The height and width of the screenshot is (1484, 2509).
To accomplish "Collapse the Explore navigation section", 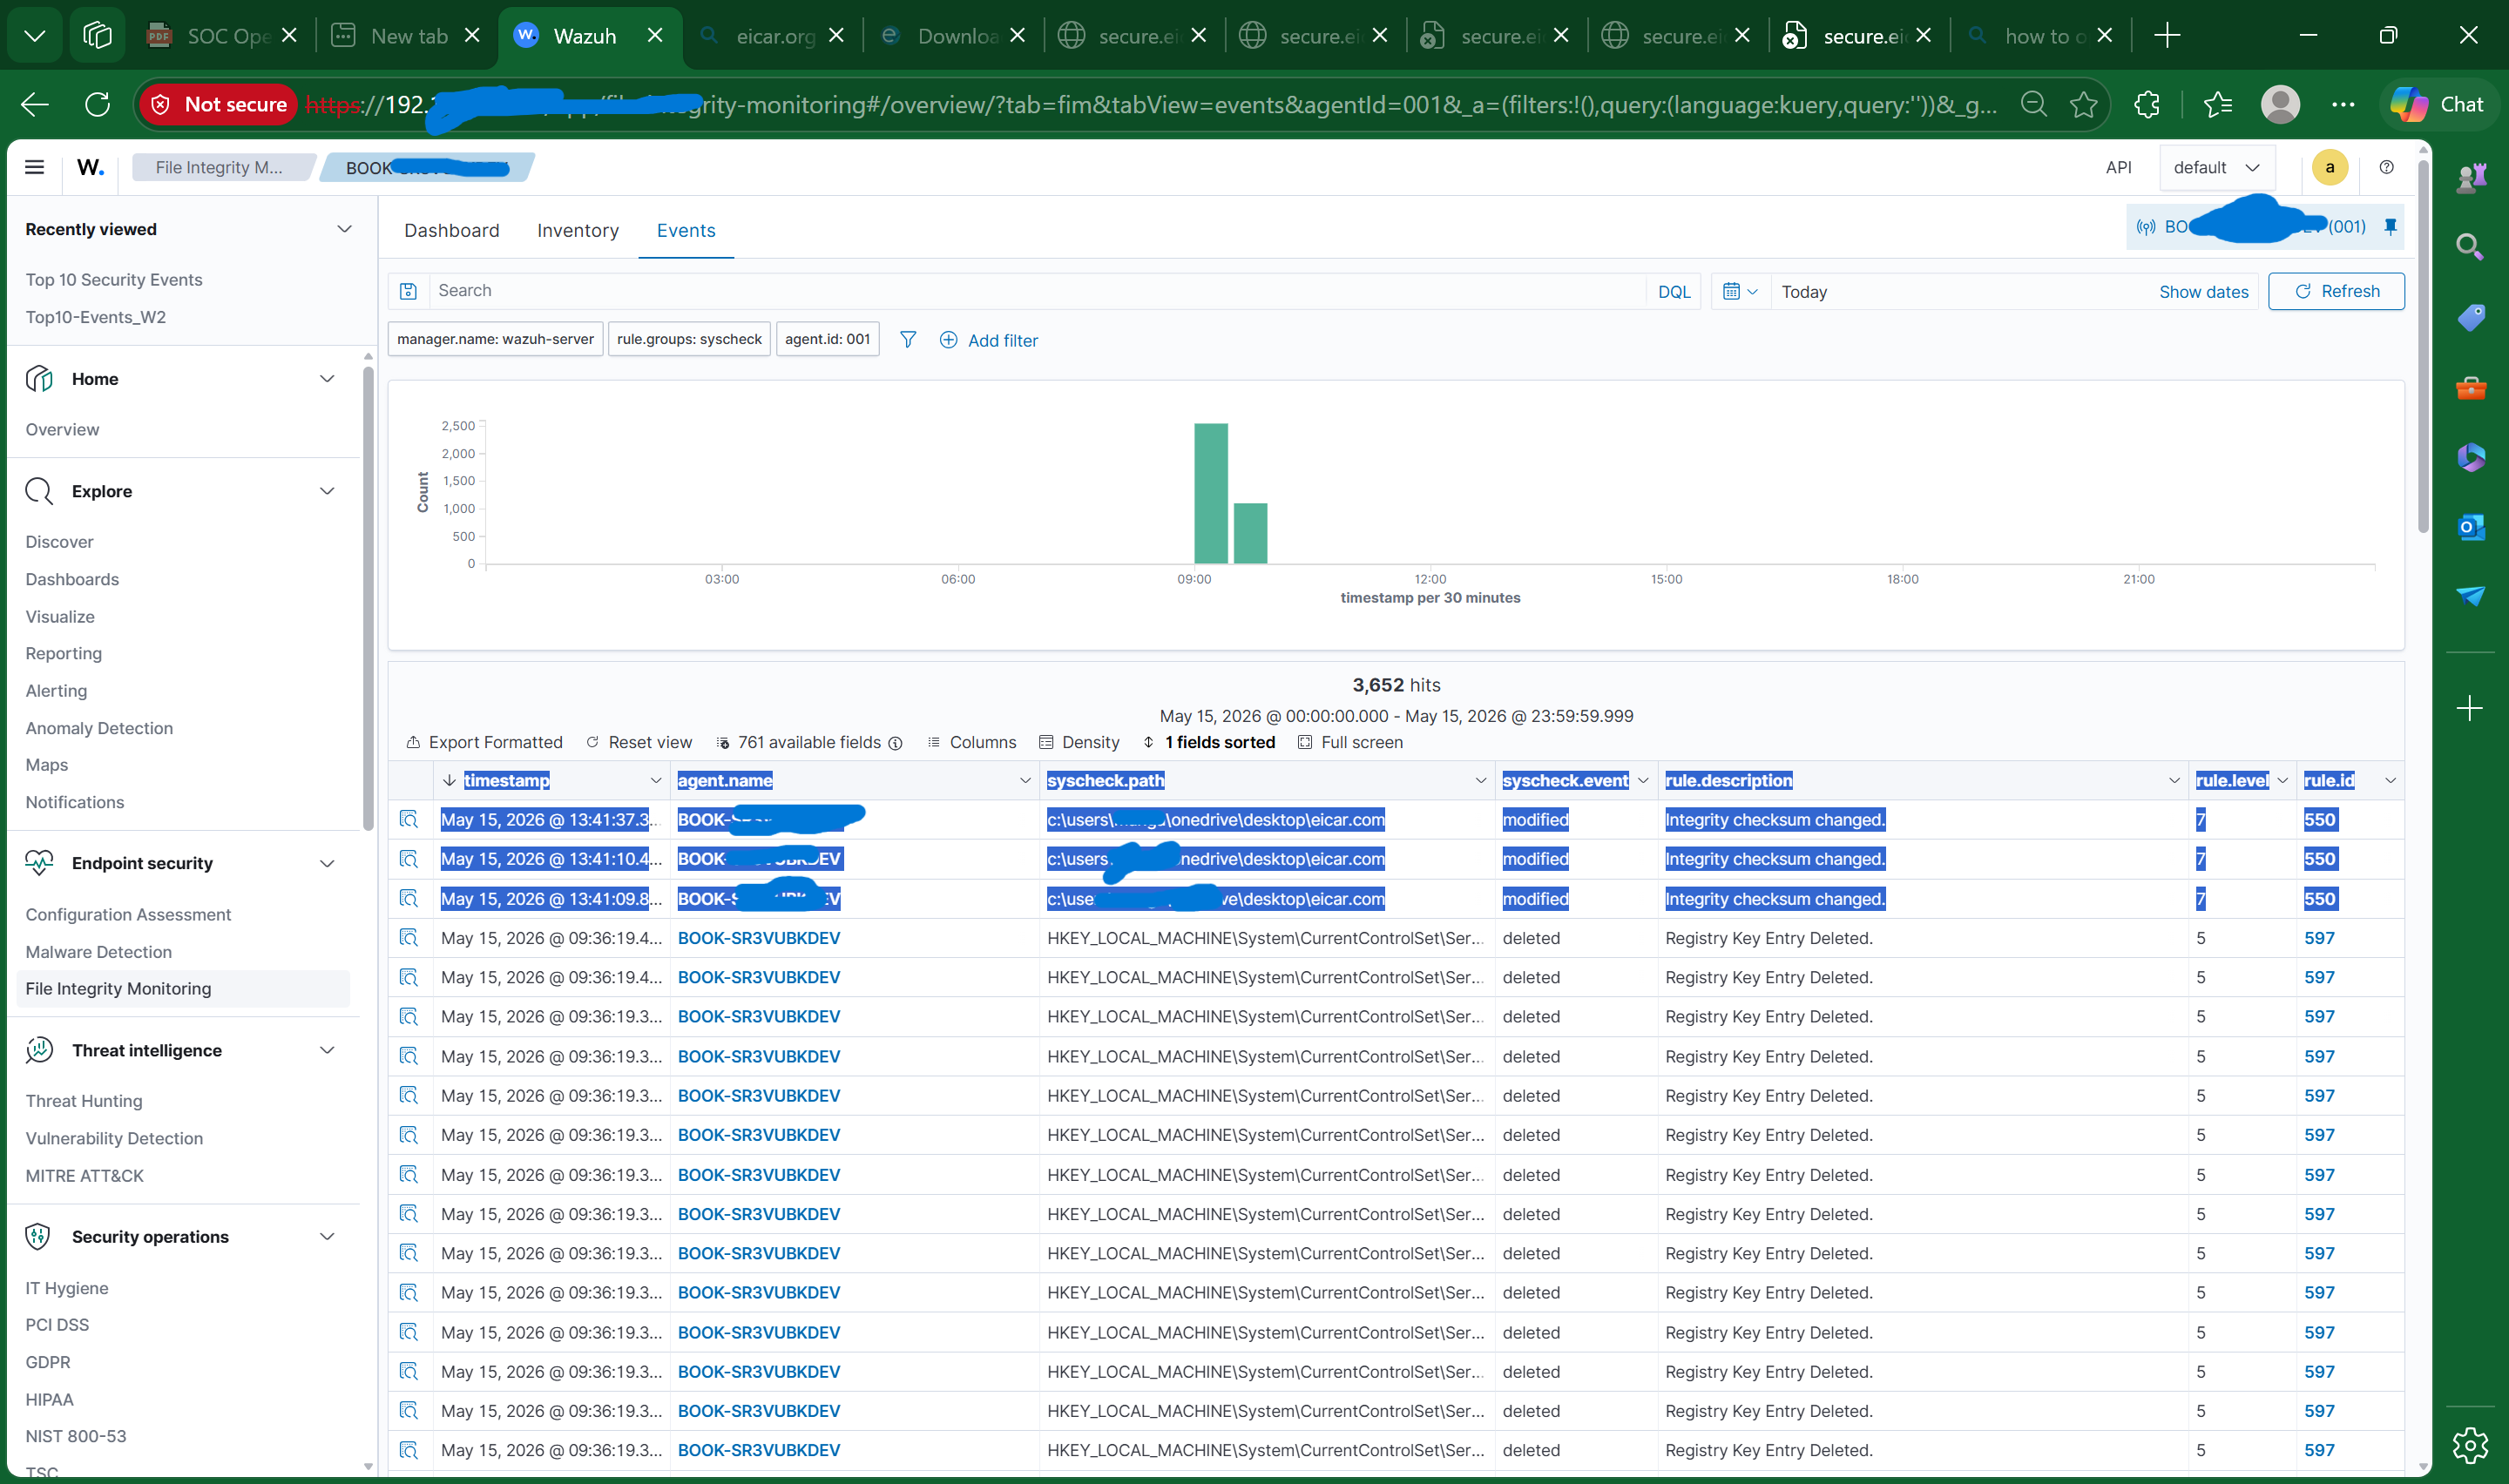I will (x=327, y=491).
